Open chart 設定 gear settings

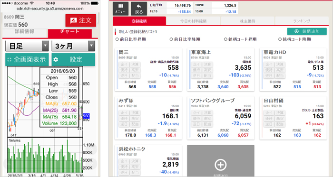(x=73, y=59)
